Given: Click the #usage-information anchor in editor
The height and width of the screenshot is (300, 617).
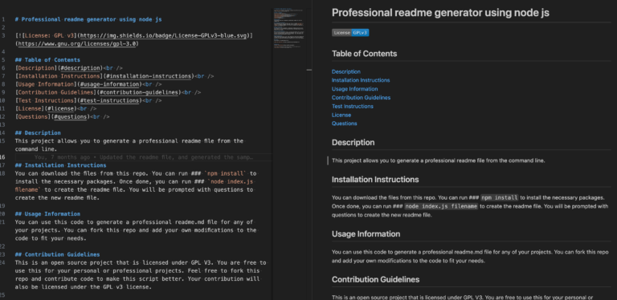Looking at the screenshot, I should click(110, 84).
